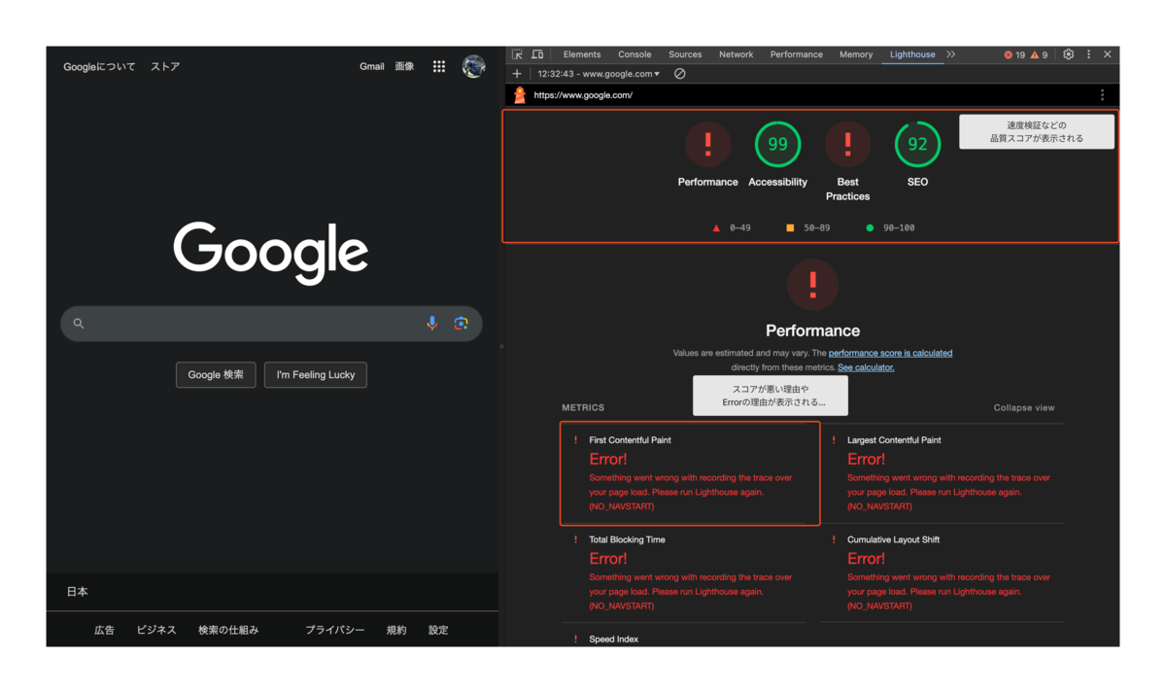Screen dimensions: 1166x693
Task: Open the 画像 link
Action: pos(405,66)
